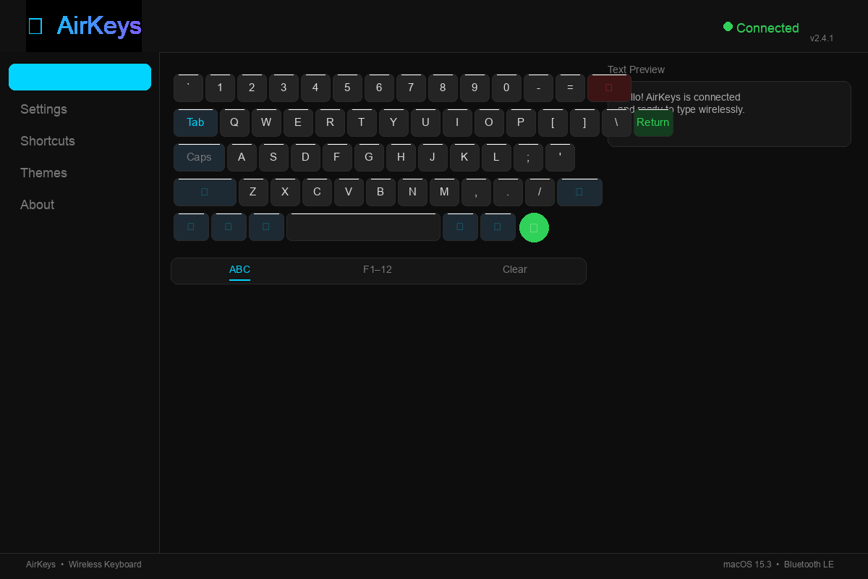Tap the R key
The width and height of the screenshot is (868, 579).
330,122
